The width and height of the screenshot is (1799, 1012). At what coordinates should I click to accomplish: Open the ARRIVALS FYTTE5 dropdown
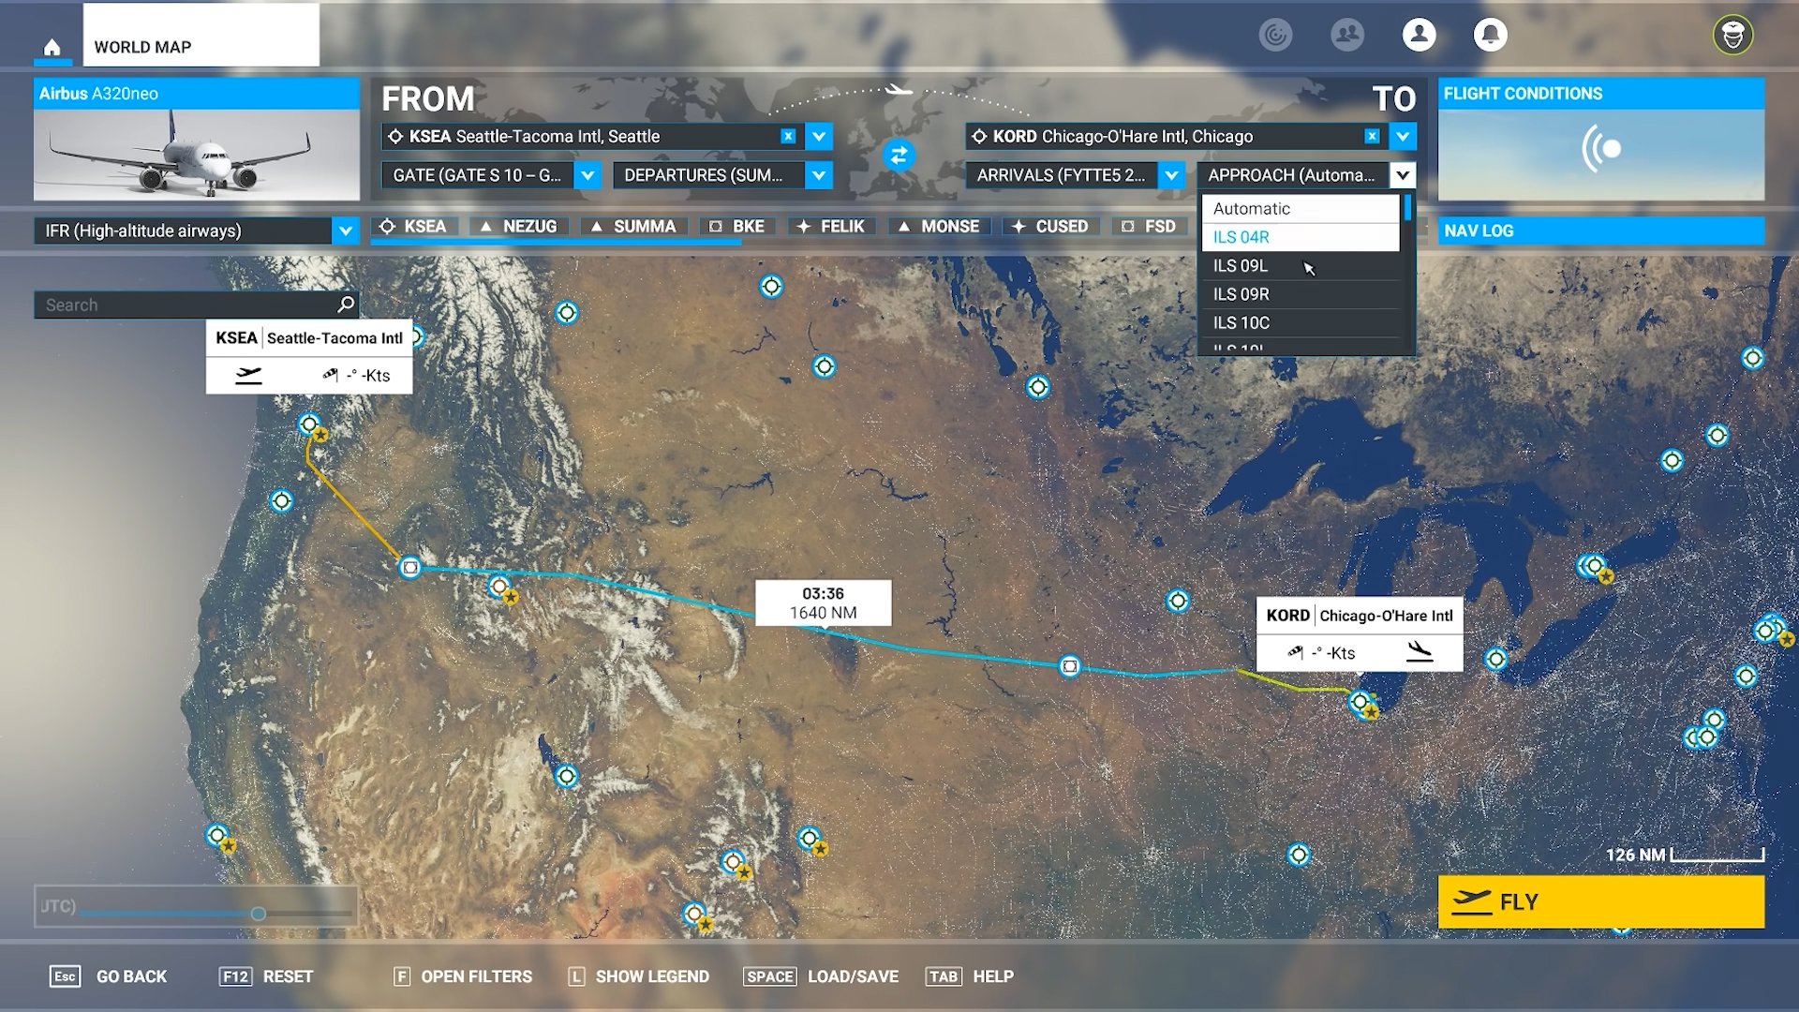tap(1169, 175)
